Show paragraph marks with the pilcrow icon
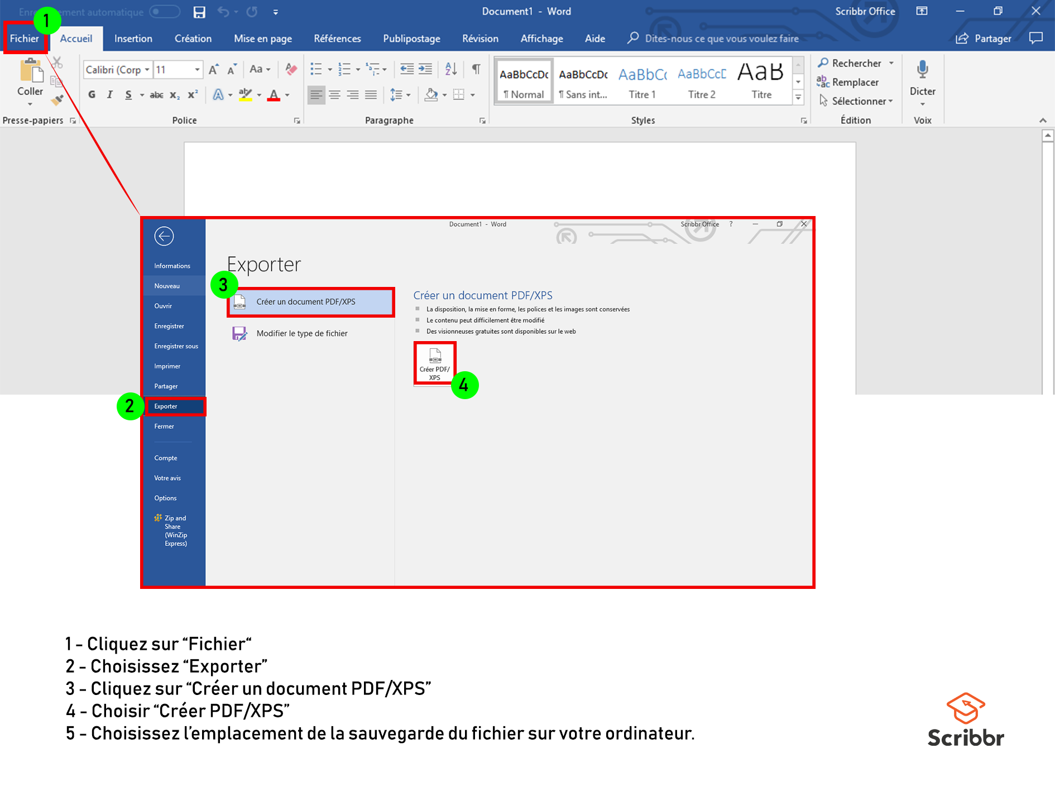 [x=476, y=69]
